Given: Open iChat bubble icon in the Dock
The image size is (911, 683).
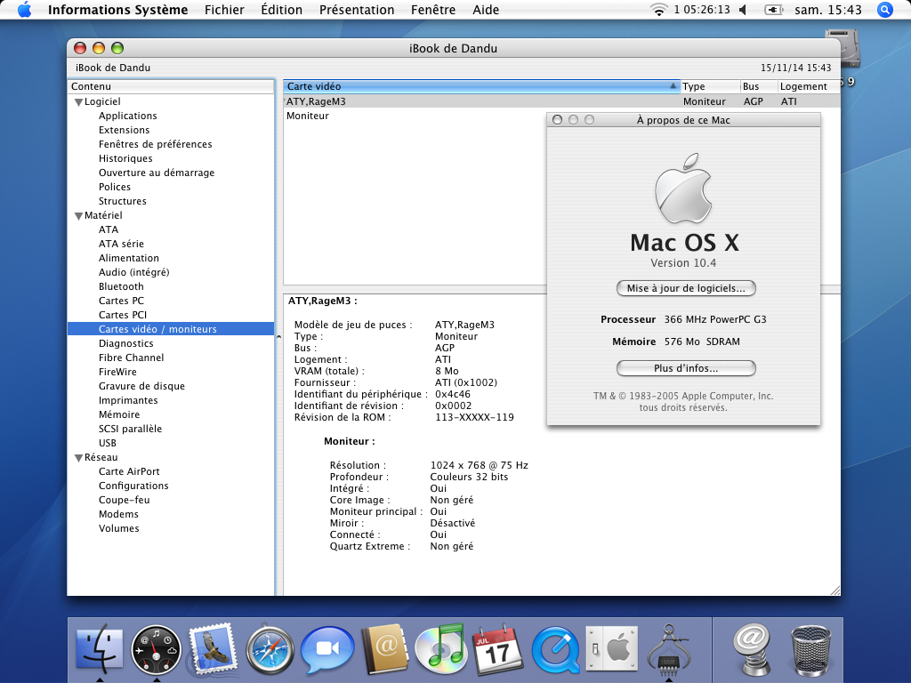Looking at the screenshot, I should click(x=327, y=649).
